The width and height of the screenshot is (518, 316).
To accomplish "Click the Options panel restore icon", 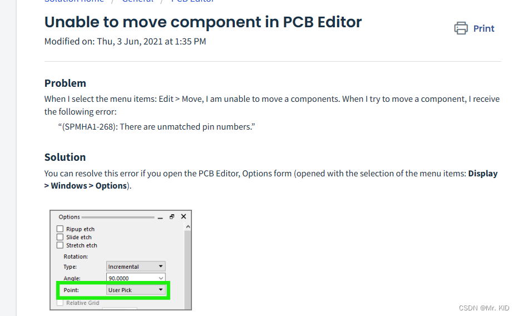I will 172,216.
